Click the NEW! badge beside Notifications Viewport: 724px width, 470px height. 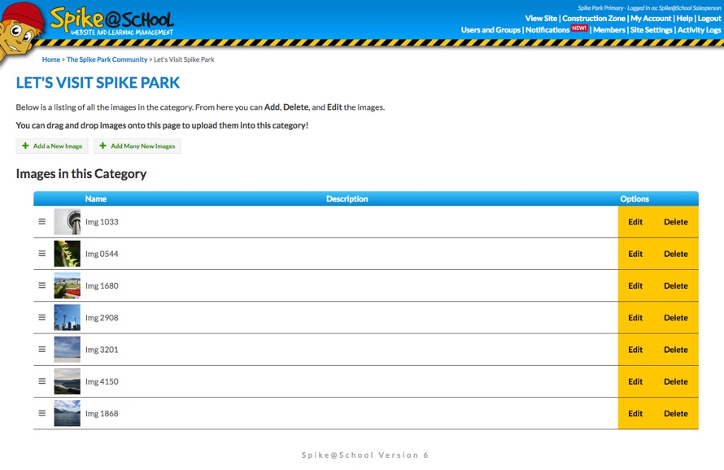pos(579,28)
